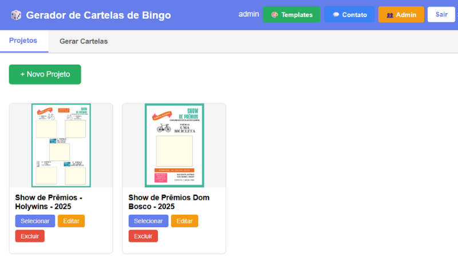Click the dice logo icon in header

[16, 15]
